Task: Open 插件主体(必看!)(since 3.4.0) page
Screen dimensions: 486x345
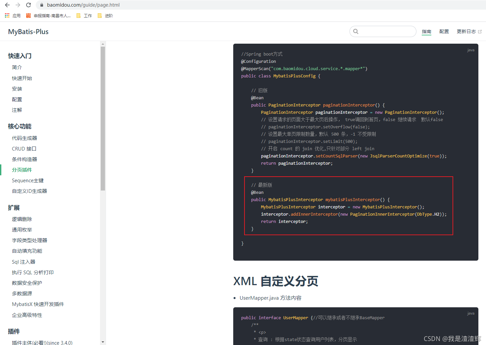Action: pyautogui.click(x=42, y=342)
